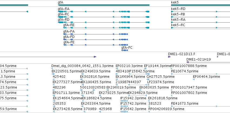The image size is (230, 113).
Task: Click EK263364.5prime EST label
Action: pyautogui.click(x=96, y=104)
